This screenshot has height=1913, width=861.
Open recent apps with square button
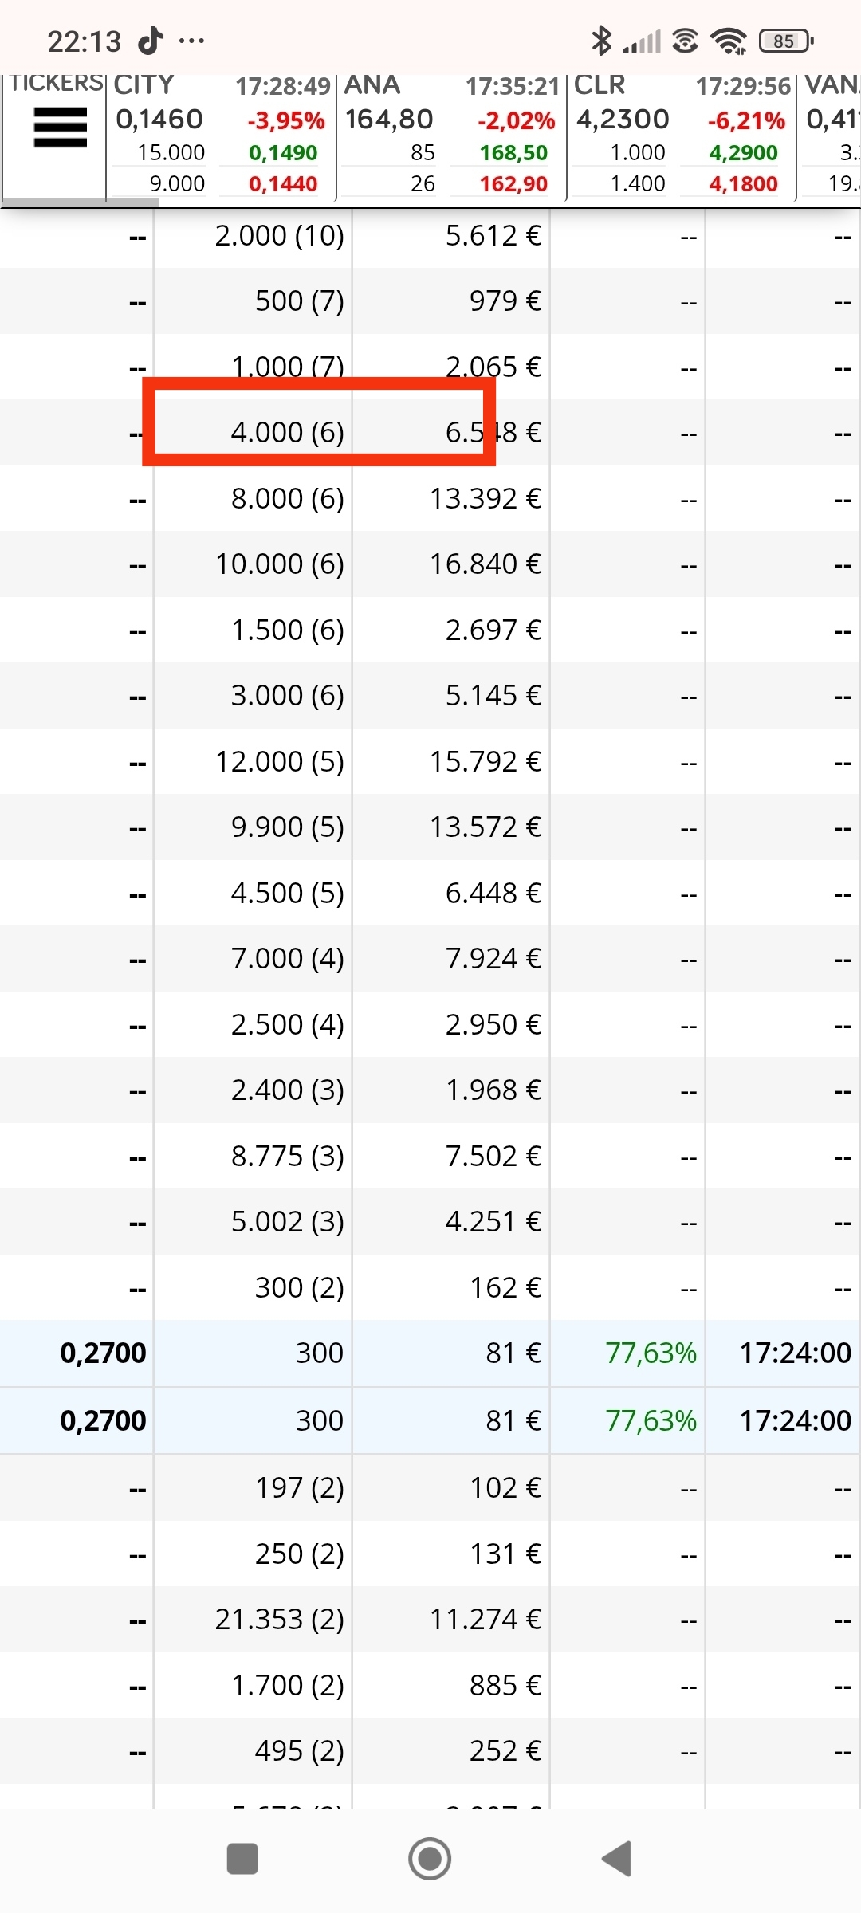(242, 1859)
